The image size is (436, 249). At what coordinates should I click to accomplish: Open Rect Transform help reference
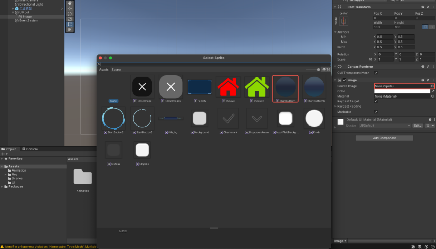(x=423, y=7)
